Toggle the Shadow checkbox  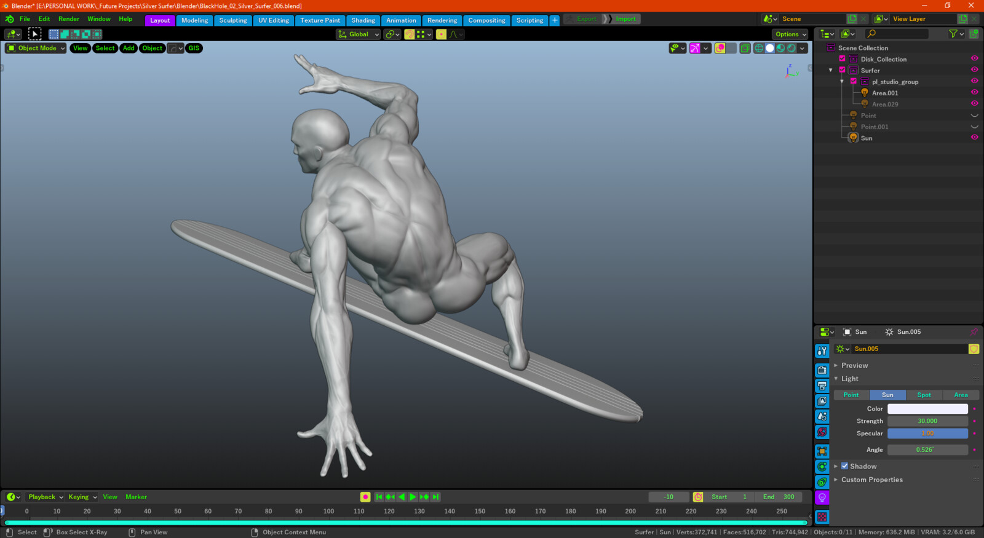(845, 466)
